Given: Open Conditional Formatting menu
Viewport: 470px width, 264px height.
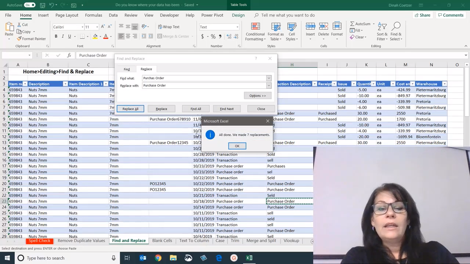Looking at the screenshot, I should click(x=255, y=32).
